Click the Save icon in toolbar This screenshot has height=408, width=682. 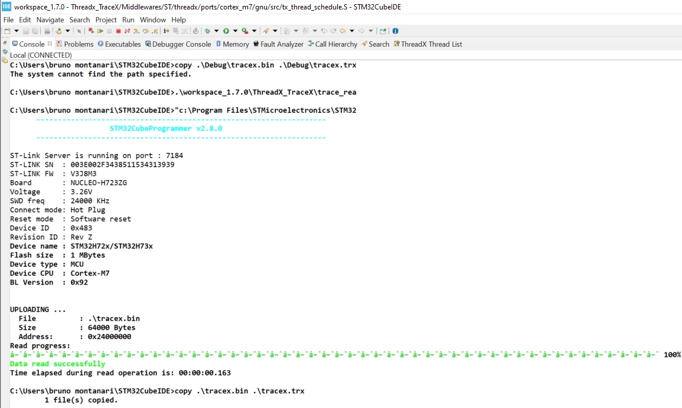(26, 31)
